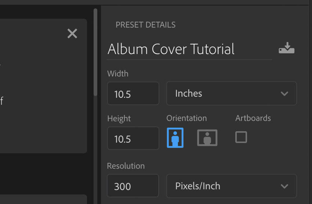This screenshot has width=312, height=204.
Task: Focus the Height value field showing 10.5
Action: (133, 138)
